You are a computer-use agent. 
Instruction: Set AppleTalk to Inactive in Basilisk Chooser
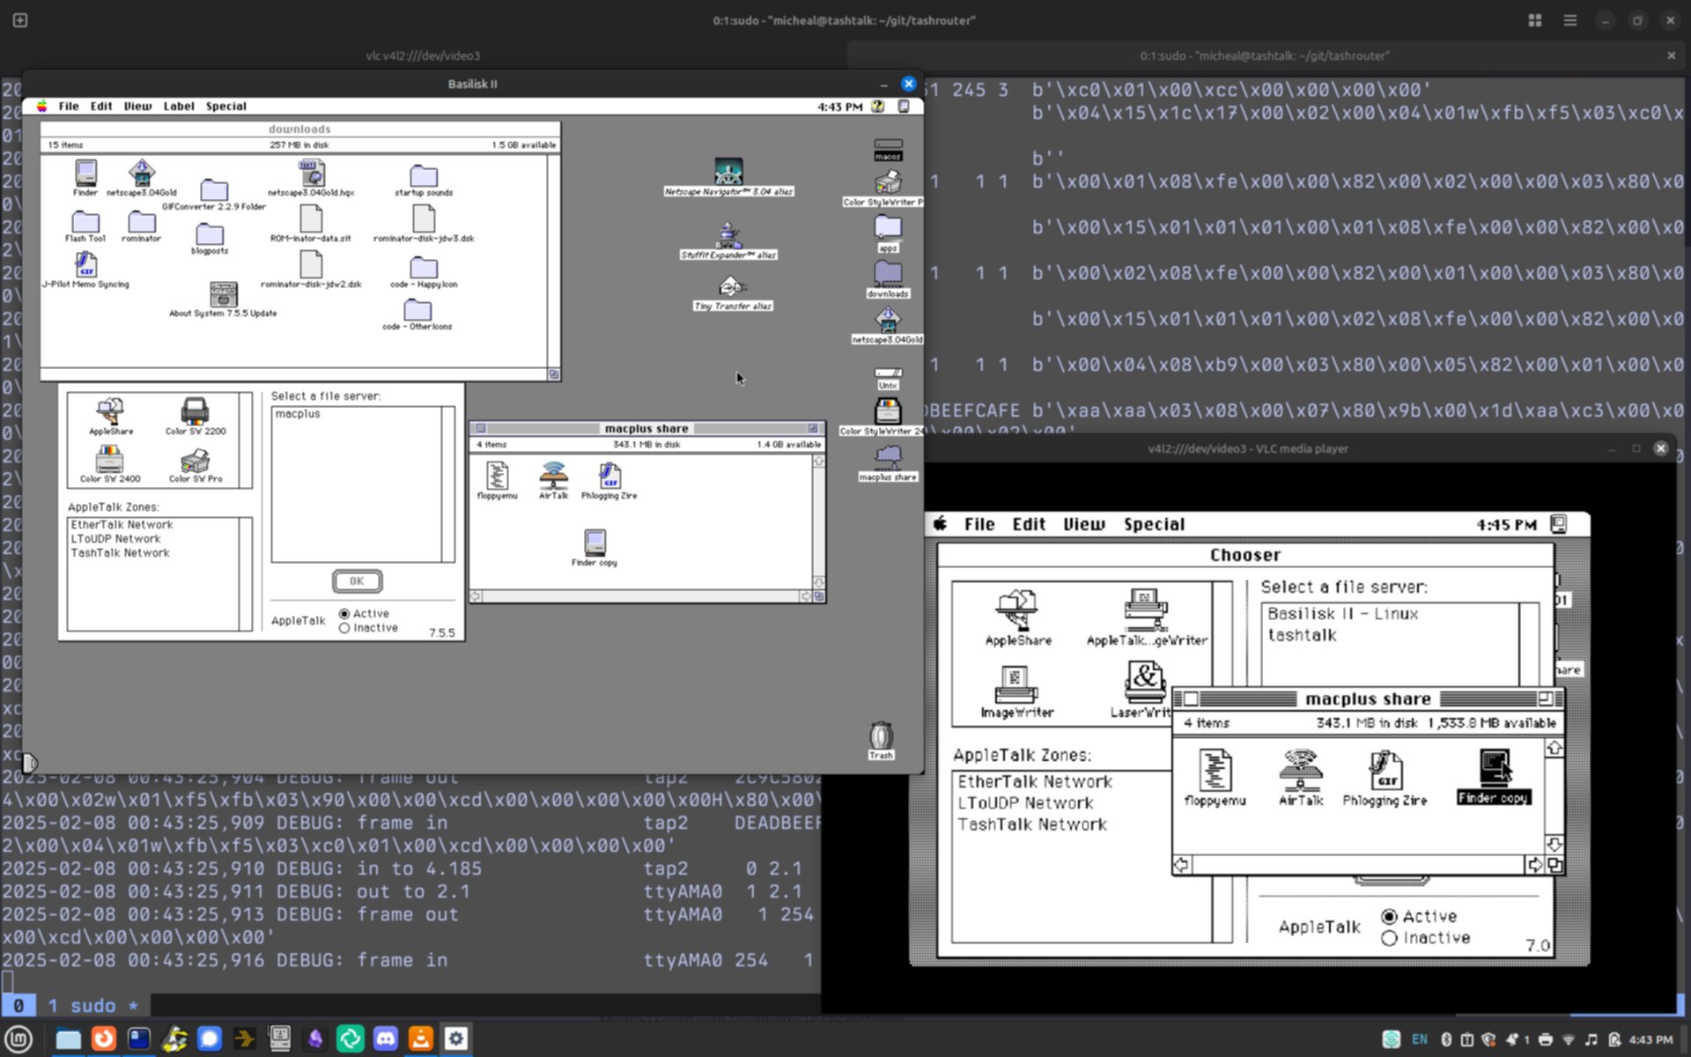pos(344,628)
